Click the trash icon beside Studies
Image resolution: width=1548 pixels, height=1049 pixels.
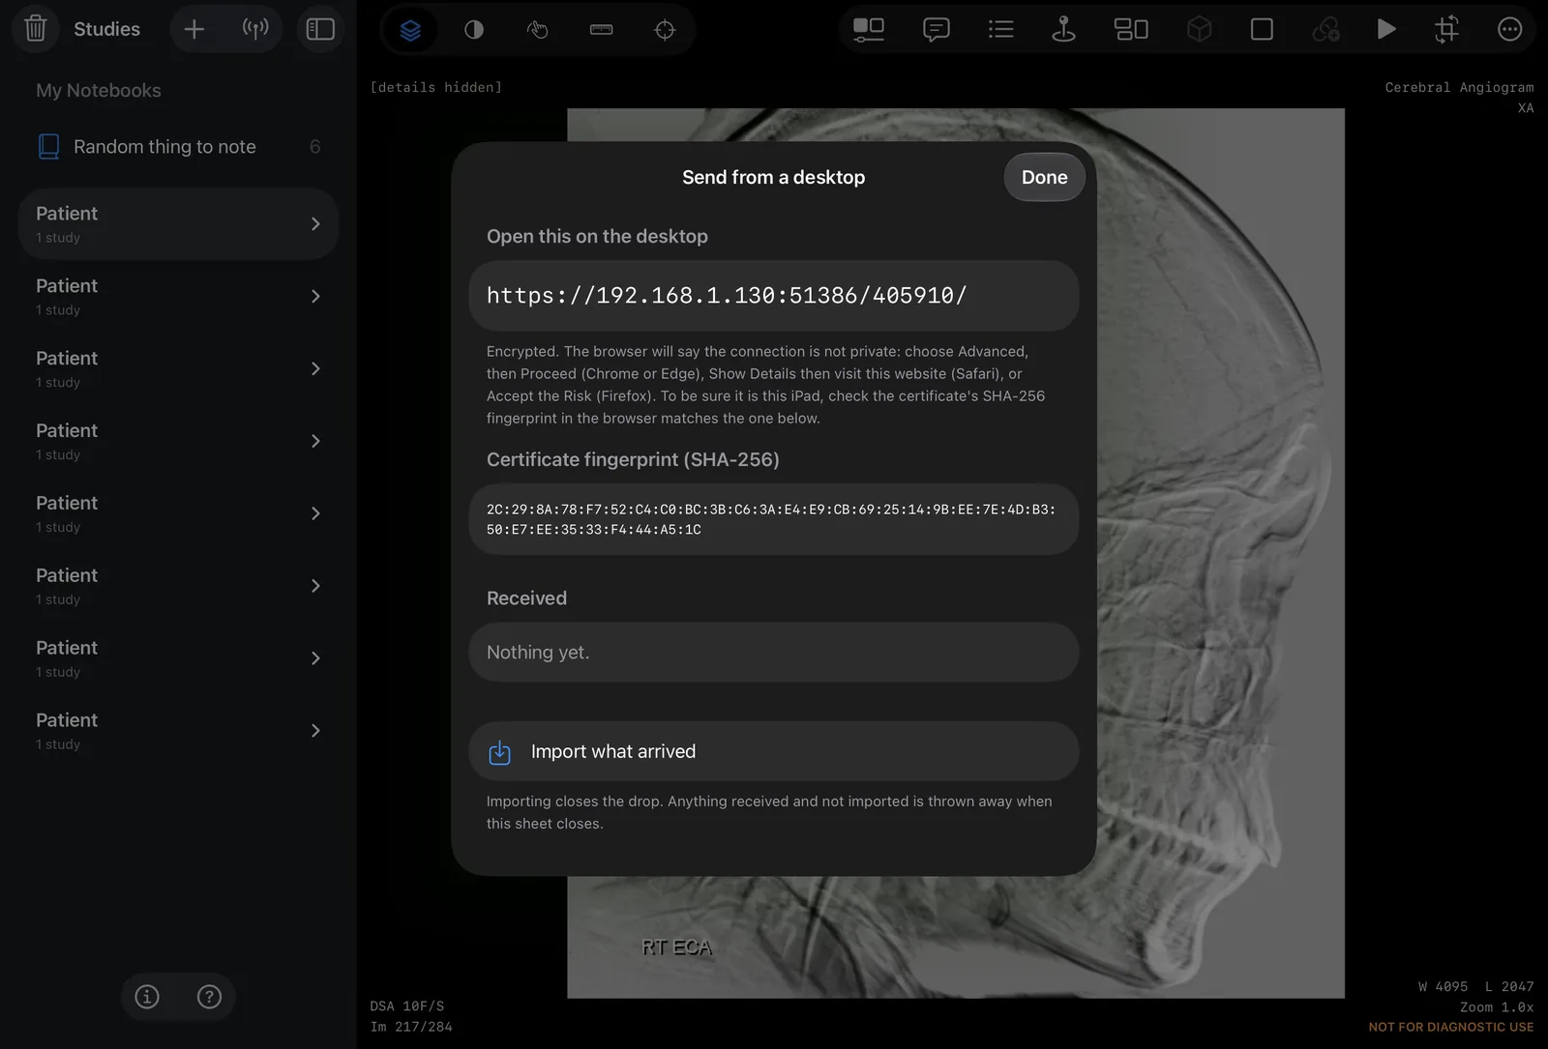[x=36, y=29]
